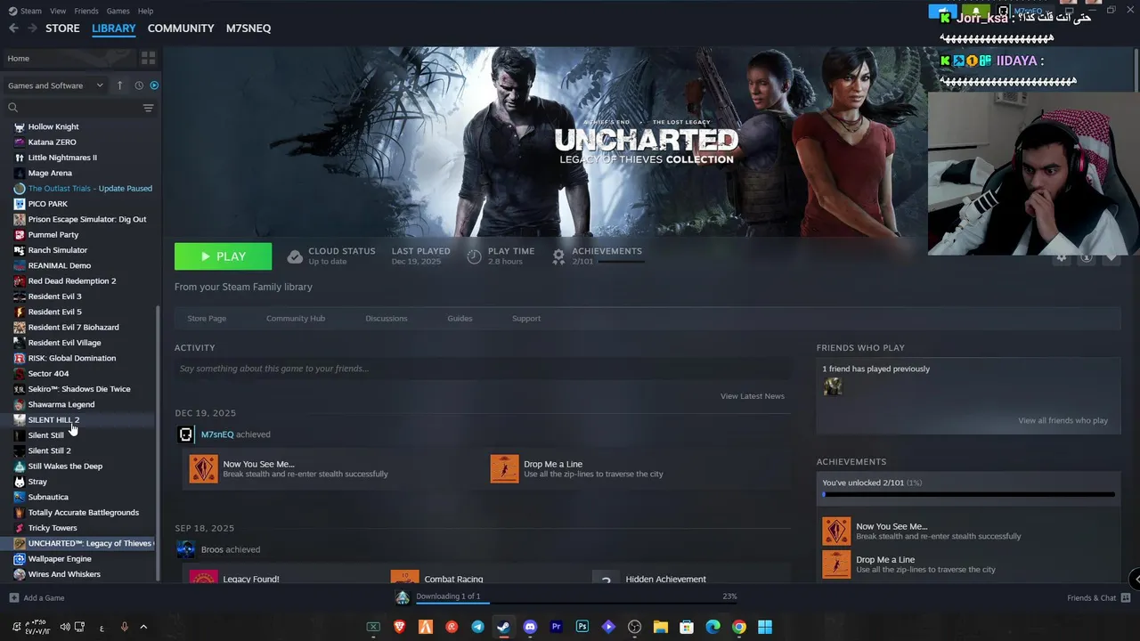
Task: Click the achievements gear badge icon
Action: (558, 256)
